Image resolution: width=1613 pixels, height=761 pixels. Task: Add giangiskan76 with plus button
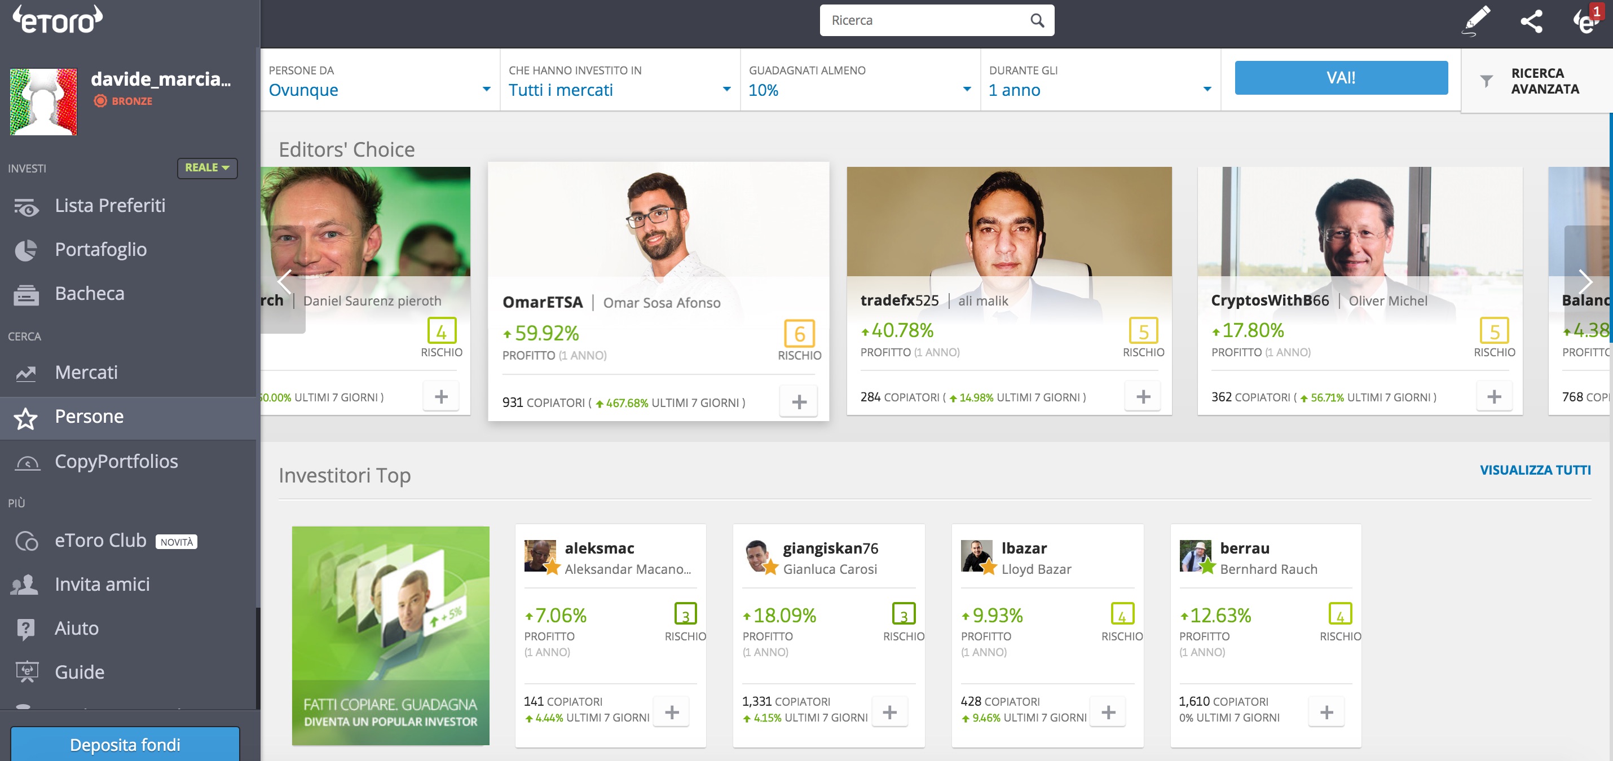tap(889, 712)
